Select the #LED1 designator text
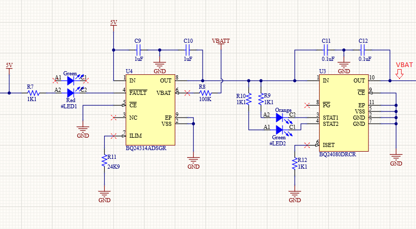This screenshot has width=416, height=229. pos(69,106)
